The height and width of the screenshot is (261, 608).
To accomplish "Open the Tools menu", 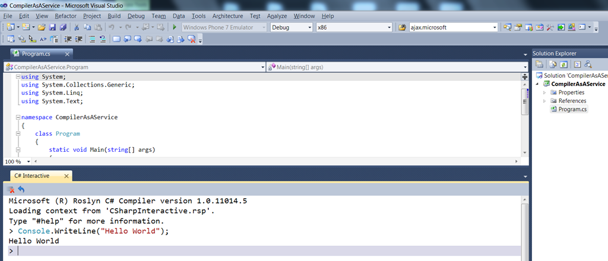I will pyautogui.click(x=198, y=16).
